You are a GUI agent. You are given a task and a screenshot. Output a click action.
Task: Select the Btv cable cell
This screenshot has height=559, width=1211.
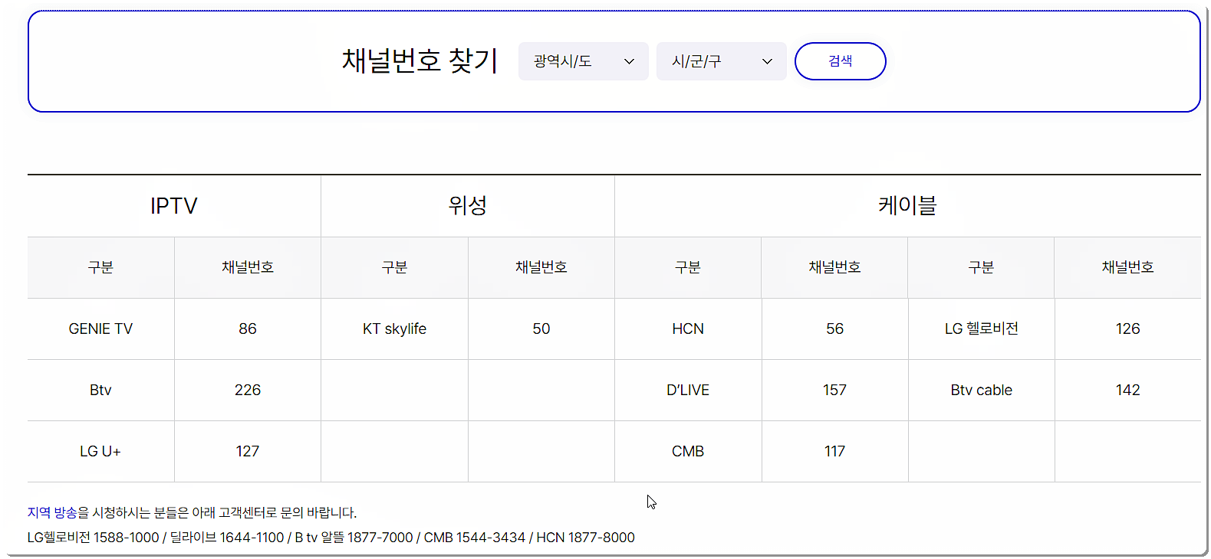(982, 390)
